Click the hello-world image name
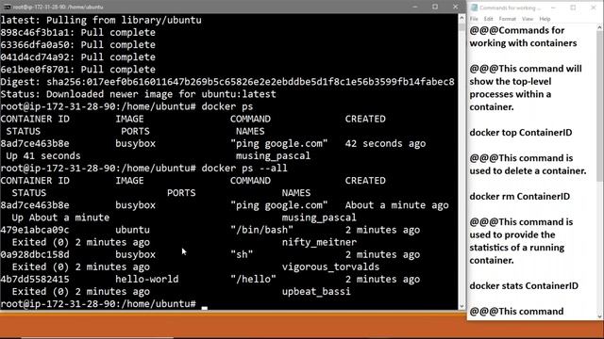This screenshot has width=604, height=339. 147,279
